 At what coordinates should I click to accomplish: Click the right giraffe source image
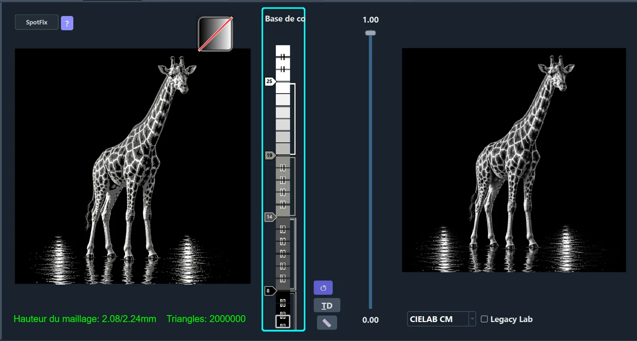click(x=514, y=160)
